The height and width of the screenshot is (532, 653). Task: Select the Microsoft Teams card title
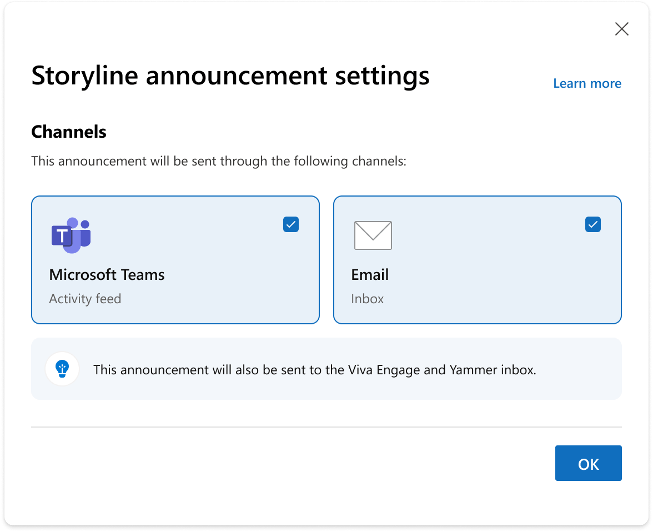point(107,274)
